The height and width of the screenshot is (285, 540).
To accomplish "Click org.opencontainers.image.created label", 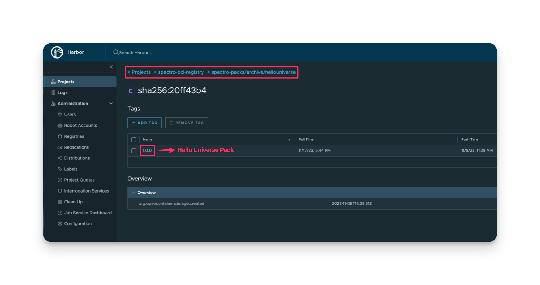I will [x=171, y=203].
